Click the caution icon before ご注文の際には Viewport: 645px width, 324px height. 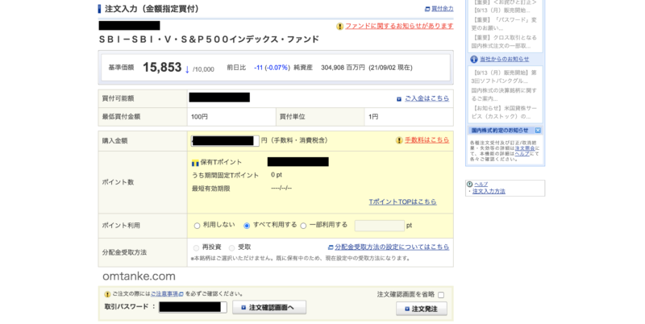107,294
